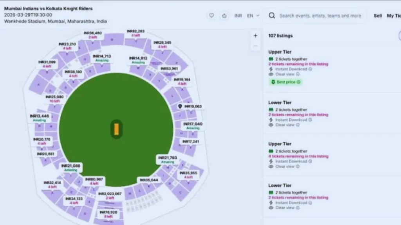
Task: Open the EN language dropdown
Action: [252, 16]
